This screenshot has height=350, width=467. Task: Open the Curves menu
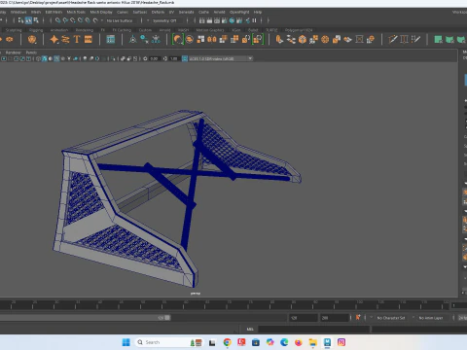[x=123, y=12]
